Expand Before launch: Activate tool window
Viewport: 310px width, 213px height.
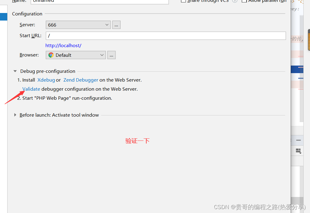click(15, 115)
